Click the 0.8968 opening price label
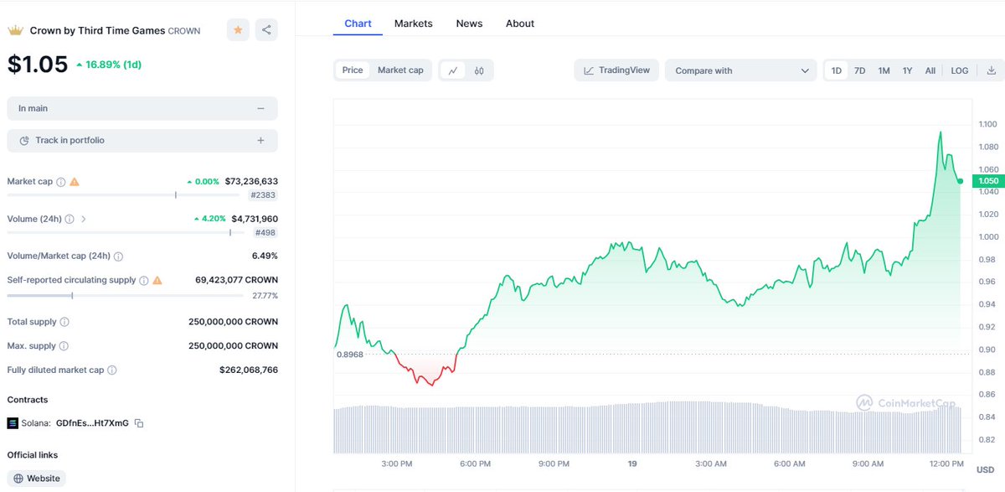The image size is (1005, 492). click(x=349, y=355)
